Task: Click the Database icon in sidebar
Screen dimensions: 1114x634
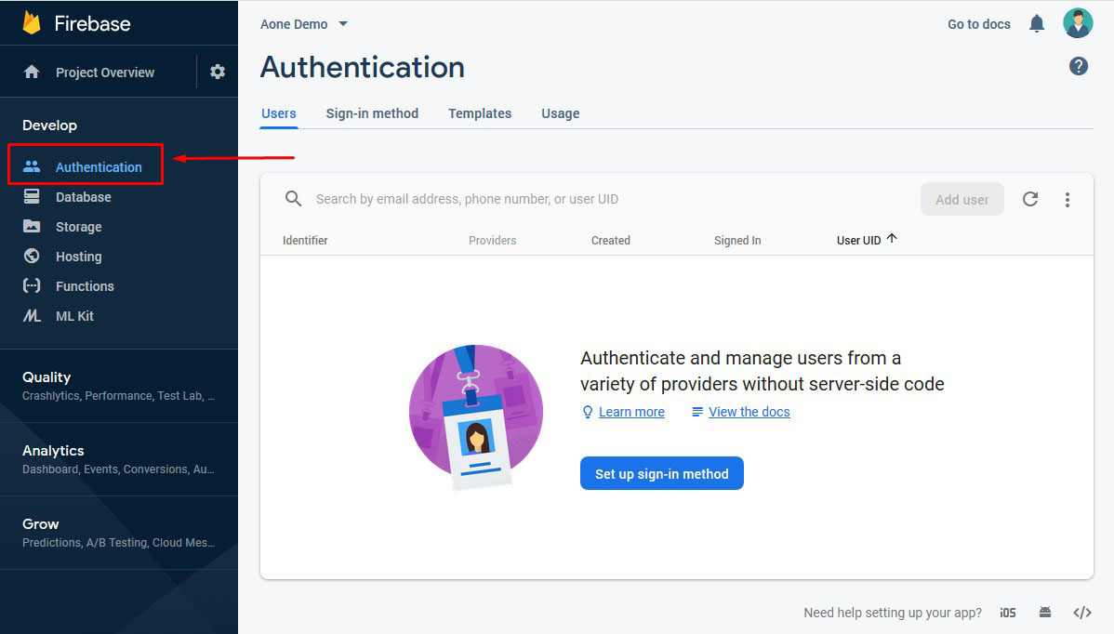Action: pos(32,197)
